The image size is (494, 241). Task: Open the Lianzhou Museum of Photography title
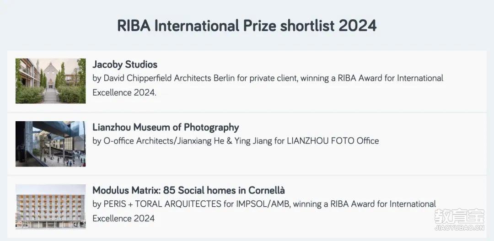point(166,128)
